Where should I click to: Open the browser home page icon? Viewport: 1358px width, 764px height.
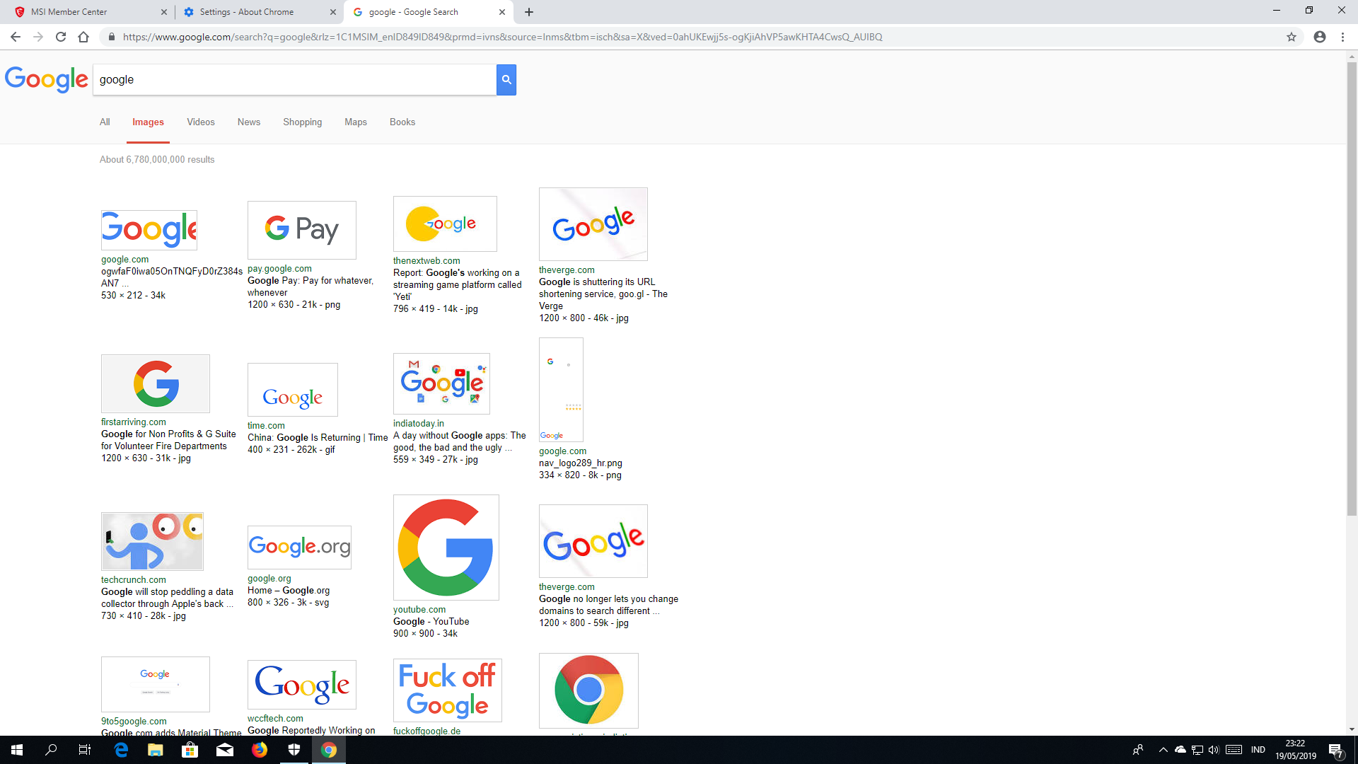click(x=83, y=37)
